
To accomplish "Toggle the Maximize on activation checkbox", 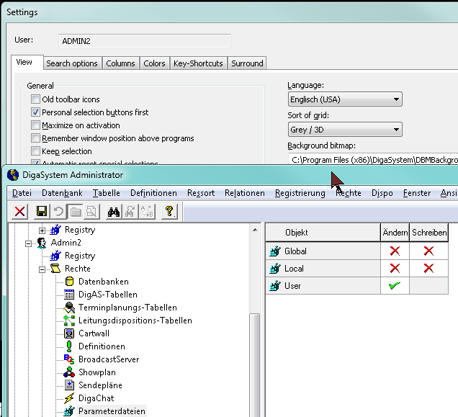I will pos(35,125).
